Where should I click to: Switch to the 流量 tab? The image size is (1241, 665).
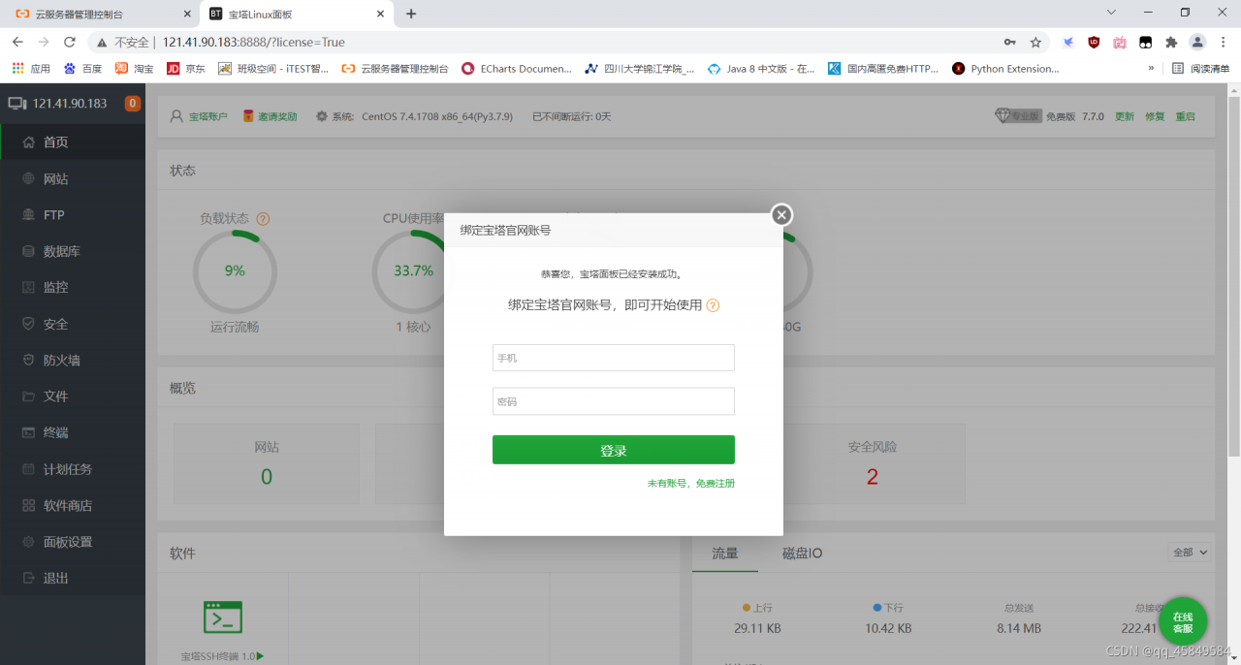725,553
